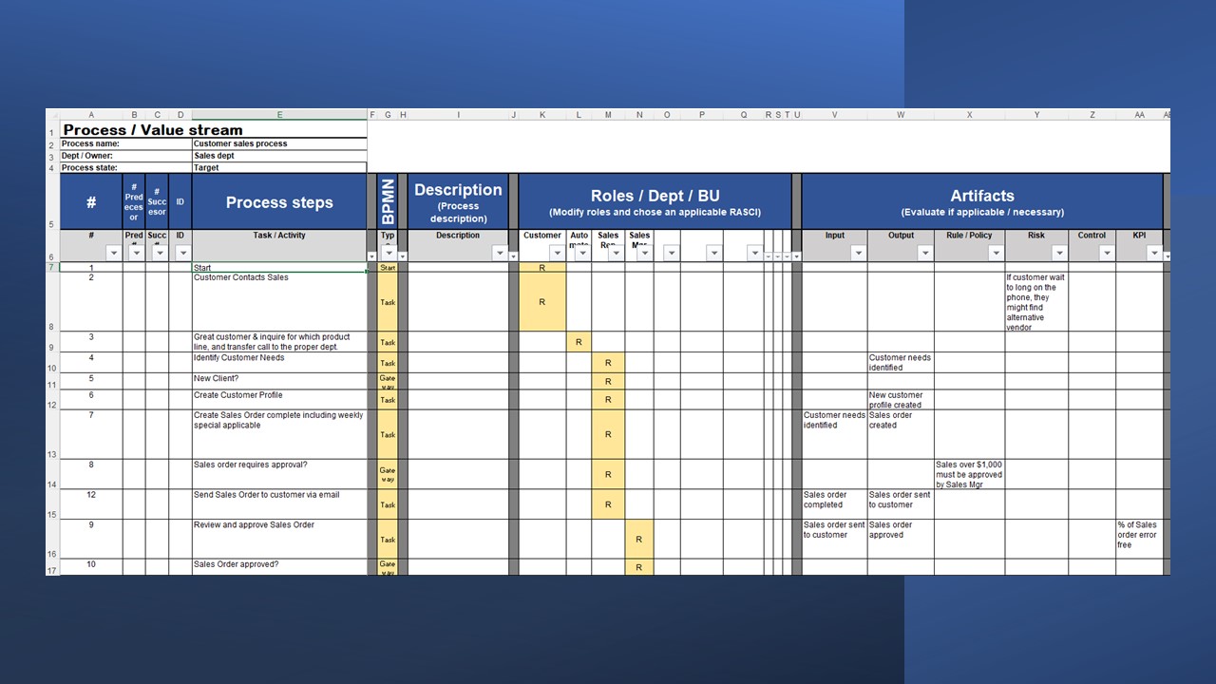Select row 8 header
Screen dimensions: 1216x684
point(51,327)
